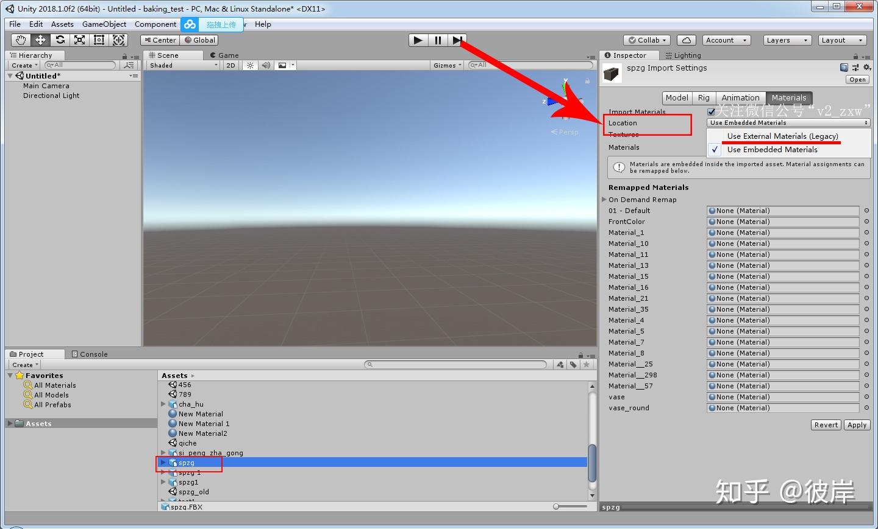Click the Project favorites star icon
The height and width of the screenshot is (529, 878).
[587, 365]
